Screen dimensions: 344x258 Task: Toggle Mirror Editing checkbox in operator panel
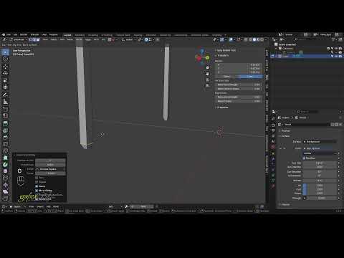(x=37, y=191)
